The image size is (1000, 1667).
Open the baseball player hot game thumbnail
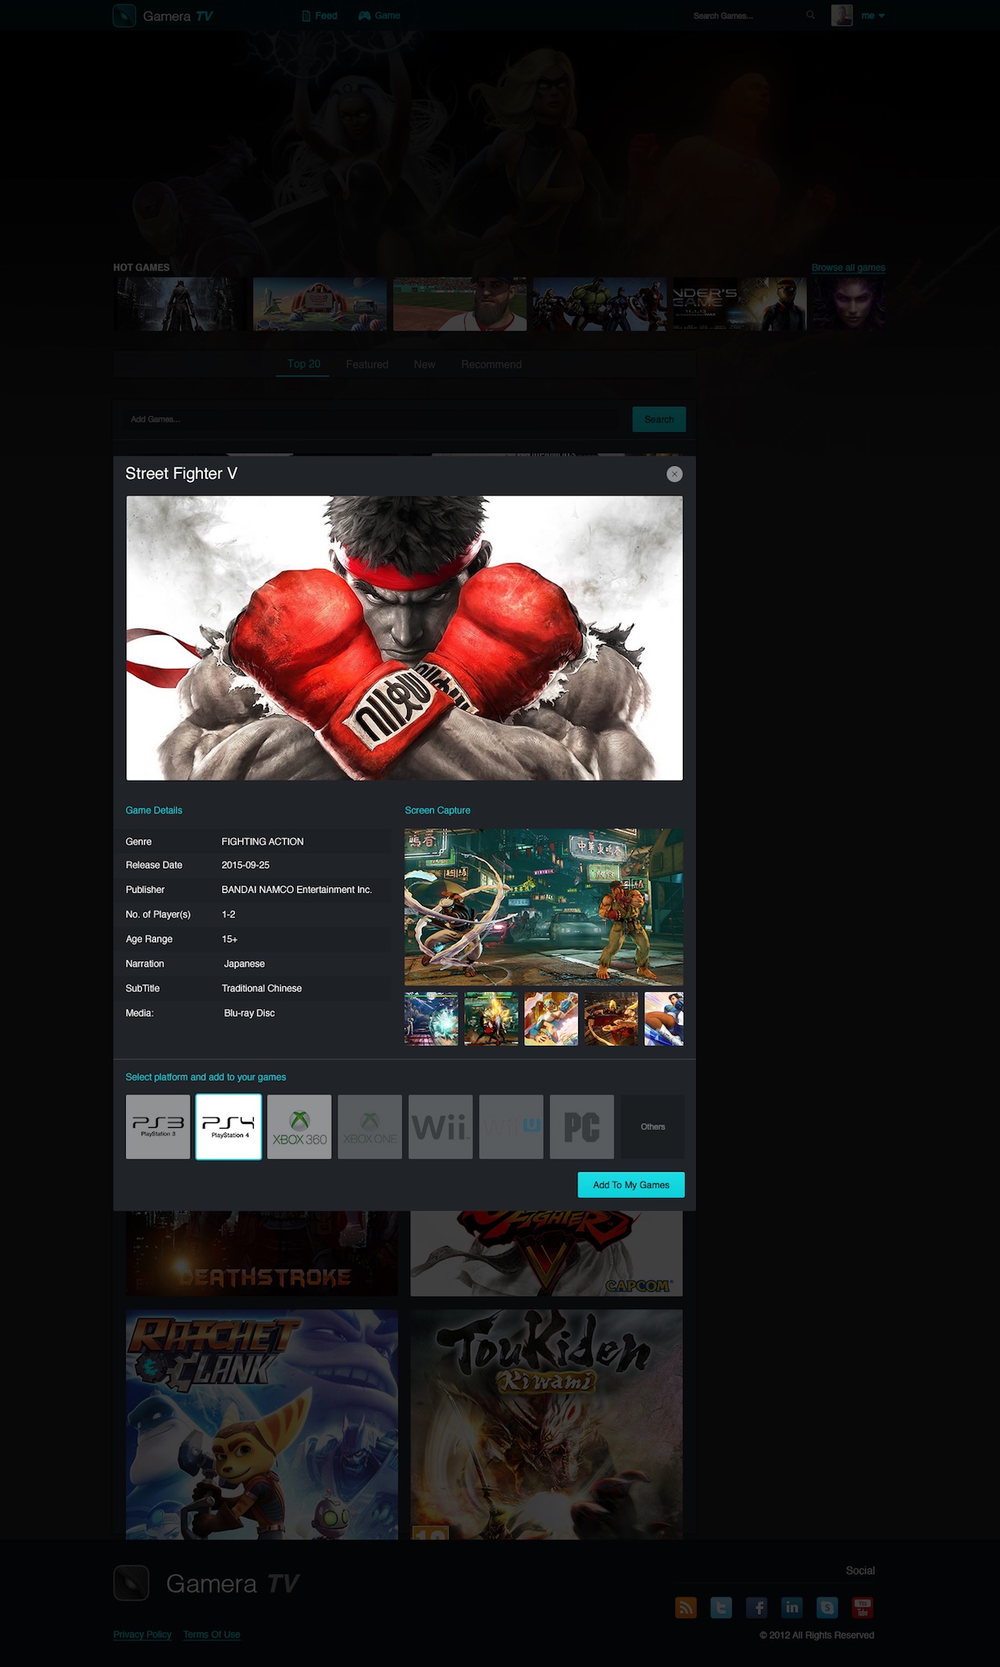459,304
